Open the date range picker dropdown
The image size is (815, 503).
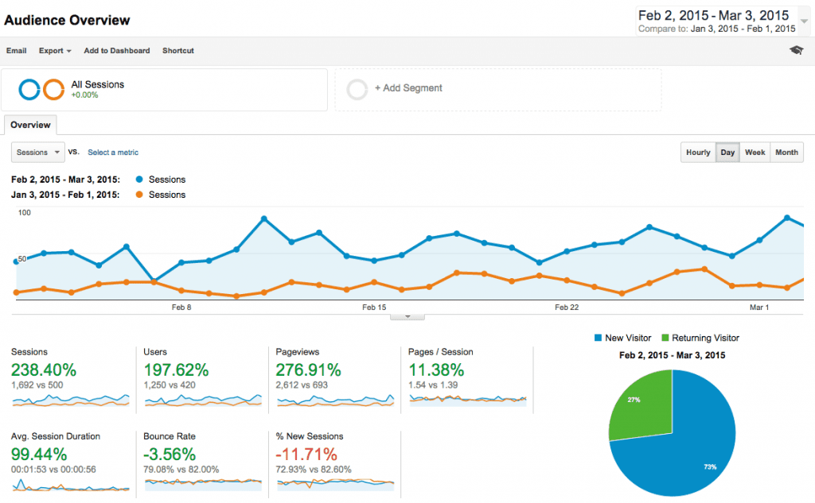804,21
